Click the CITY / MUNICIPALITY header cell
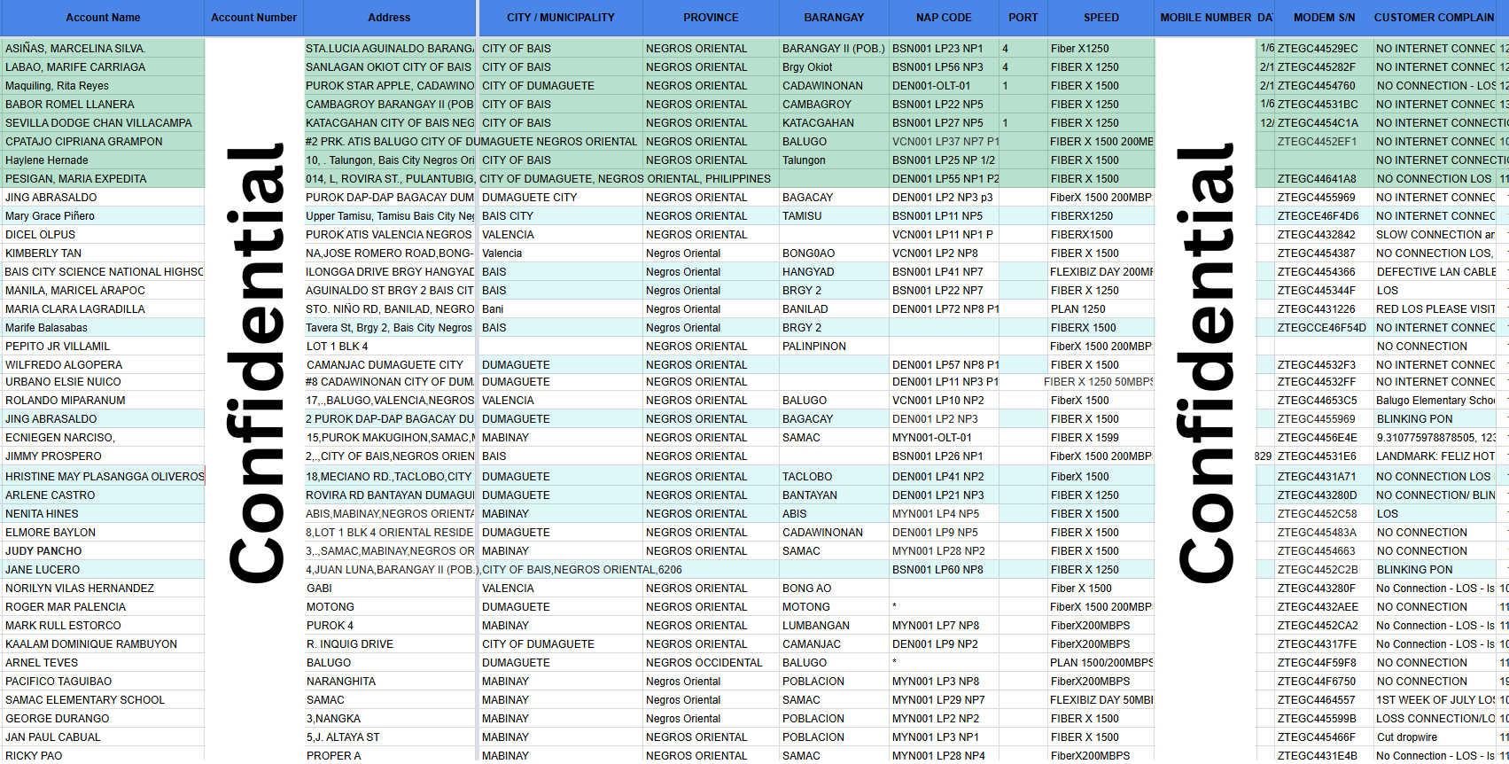 pos(561,18)
